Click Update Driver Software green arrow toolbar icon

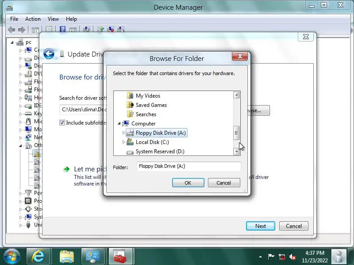[101, 29]
